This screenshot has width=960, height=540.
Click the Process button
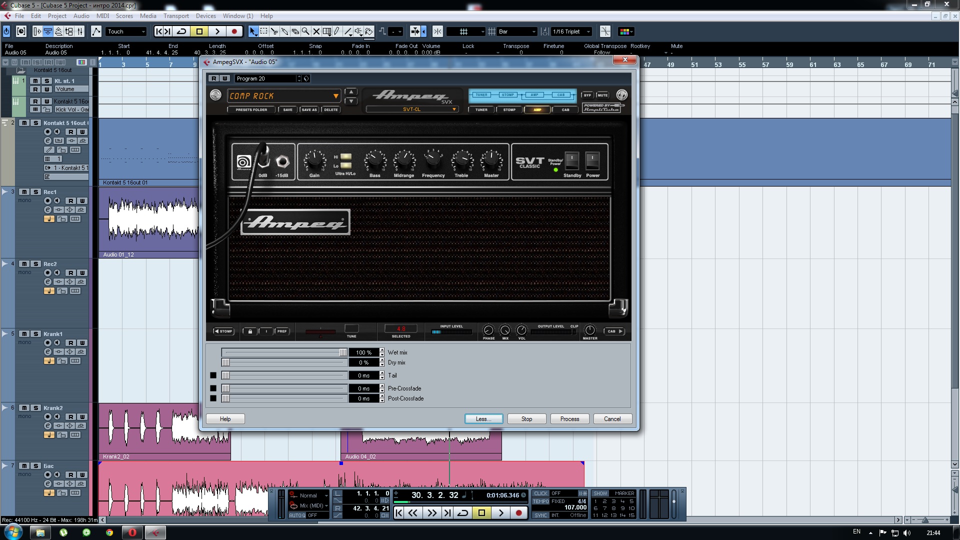coord(569,419)
